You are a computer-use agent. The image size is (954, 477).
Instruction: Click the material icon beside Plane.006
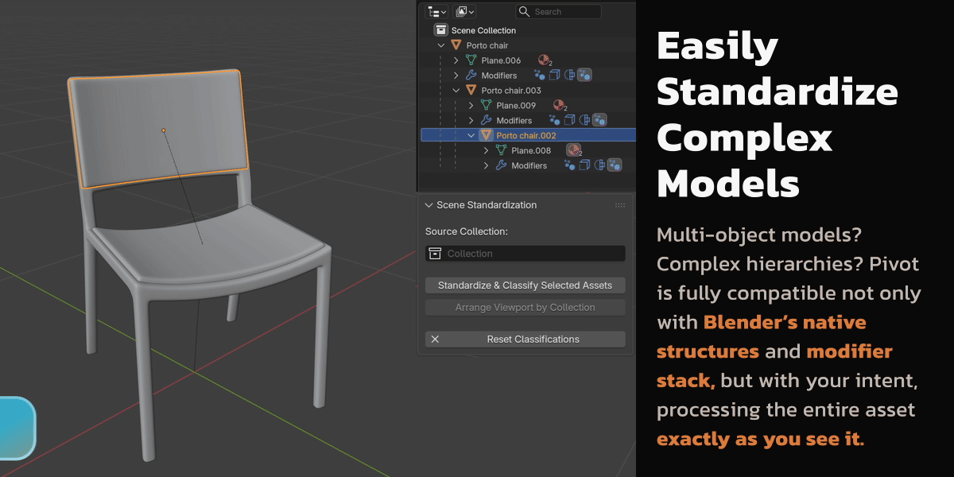[x=544, y=60]
